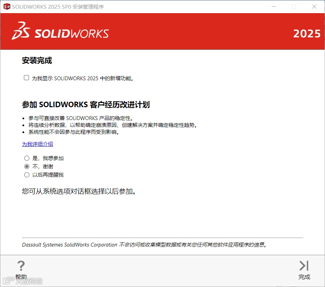The image size is (325, 287).
Task: Open the 为我详细介绍 link
Action: click(38, 144)
